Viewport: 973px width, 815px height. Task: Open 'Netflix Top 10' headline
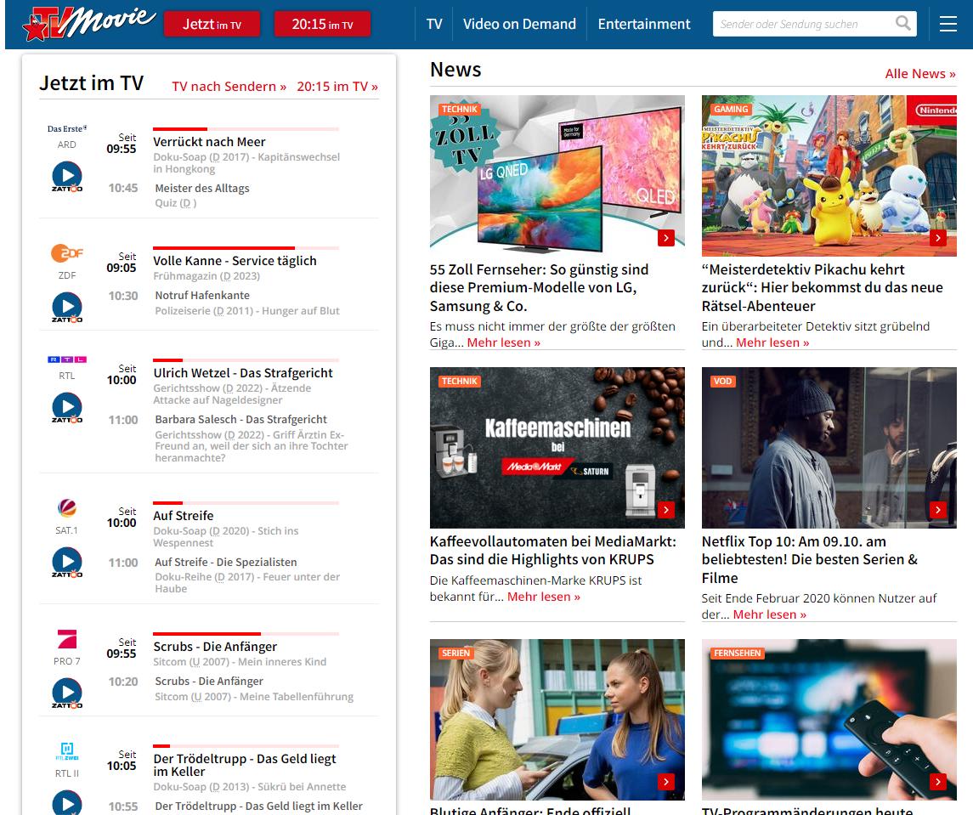[x=810, y=560]
